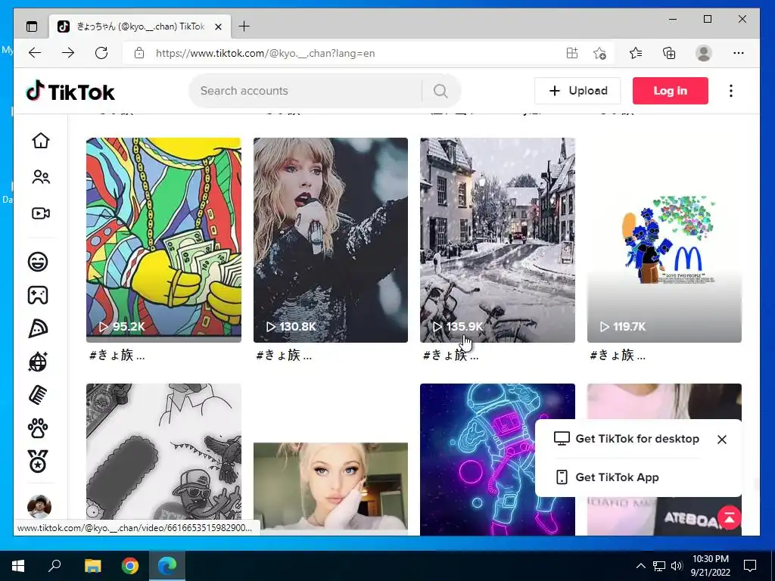This screenshot has height=581, width=775.
Task: Open the singer video with 130.8K views
Action: pos(331,240)
